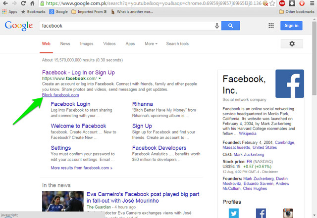The image size is (317, 218).
Task: Reload the page with the refresh icon
Action: pyautogui.click(x=23, y=3)
